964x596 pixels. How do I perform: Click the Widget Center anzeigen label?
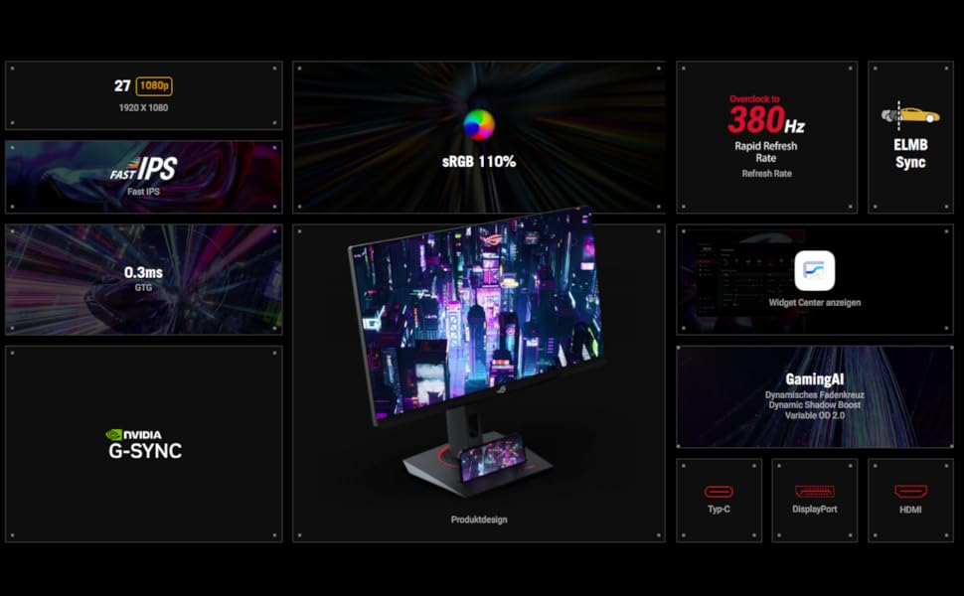click(815, 302)
